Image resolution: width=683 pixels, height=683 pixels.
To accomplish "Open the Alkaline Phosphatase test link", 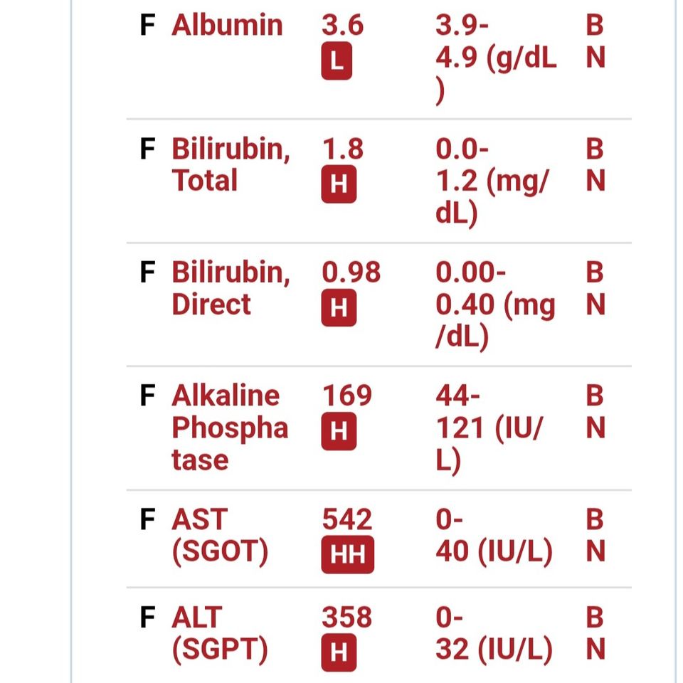I will [x=230, y=428].
